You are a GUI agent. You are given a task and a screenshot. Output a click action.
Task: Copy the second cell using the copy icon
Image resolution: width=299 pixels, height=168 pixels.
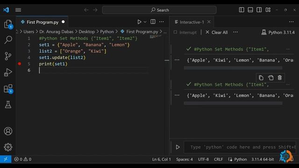click(261, 78)
